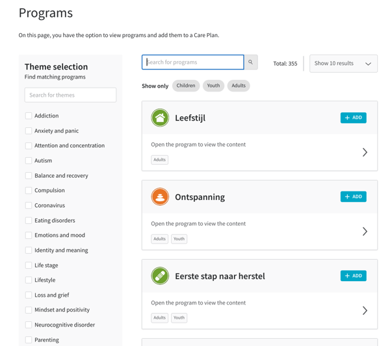Click Youth tag on Ontspanning card
Screen dimensions: 390x346
[179, 239]
